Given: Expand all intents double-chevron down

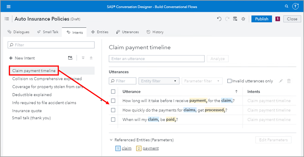Looking at the screenshot, I should click(x=83, y=58).
